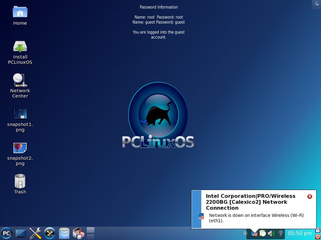Click the red power leave button

(318, 237)
